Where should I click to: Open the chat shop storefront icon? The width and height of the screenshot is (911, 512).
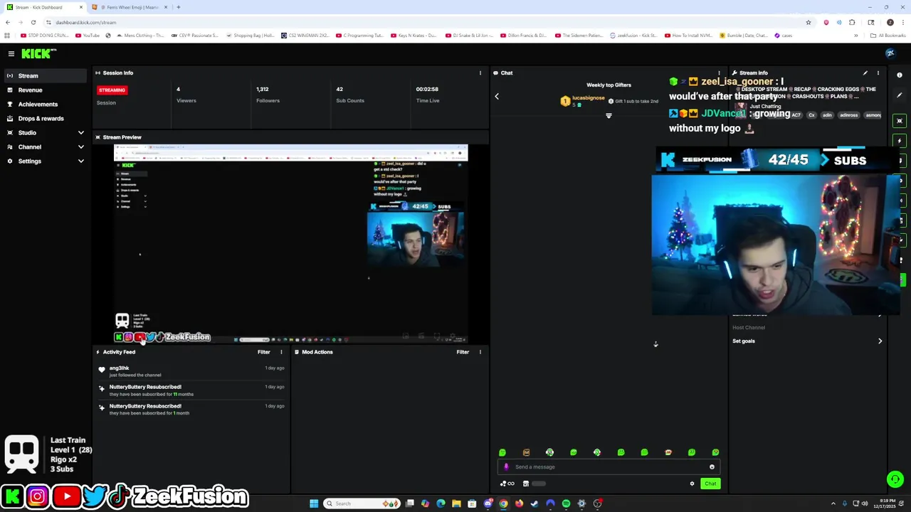(x=526, y=484)
